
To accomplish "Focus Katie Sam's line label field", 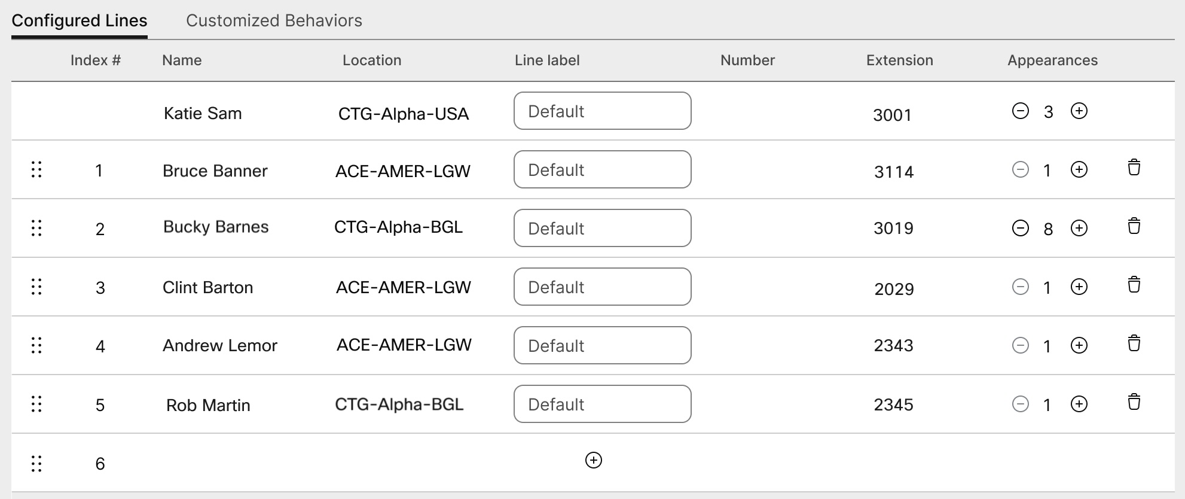I will [603, 111].
